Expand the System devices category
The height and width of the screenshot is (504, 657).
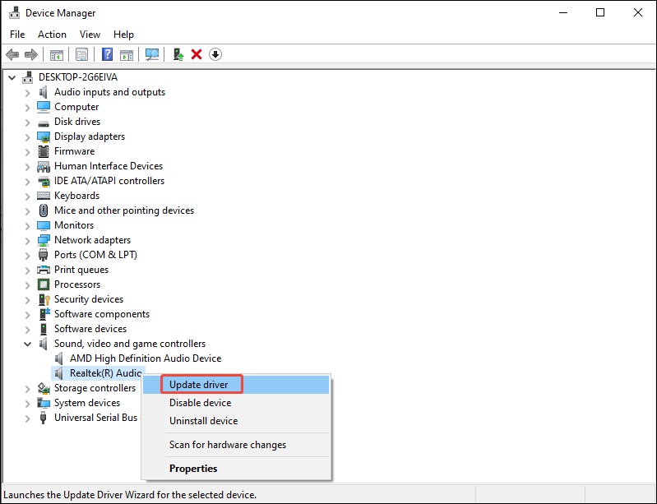tap(28, 404)
